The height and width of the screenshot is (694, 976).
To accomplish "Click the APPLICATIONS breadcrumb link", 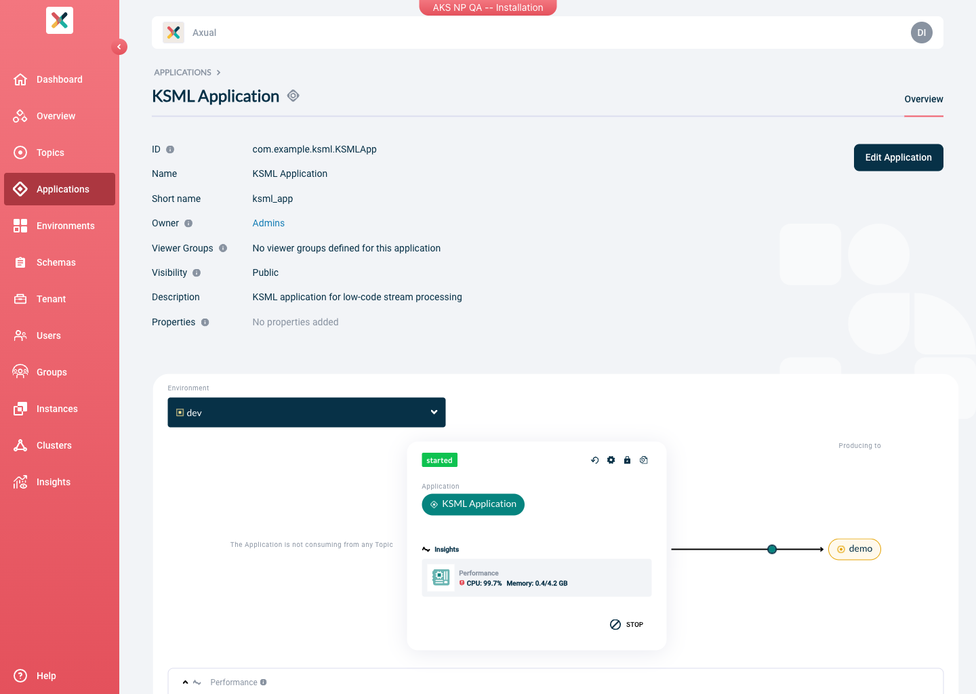I will pyautogui.click(x=182, y=73).
